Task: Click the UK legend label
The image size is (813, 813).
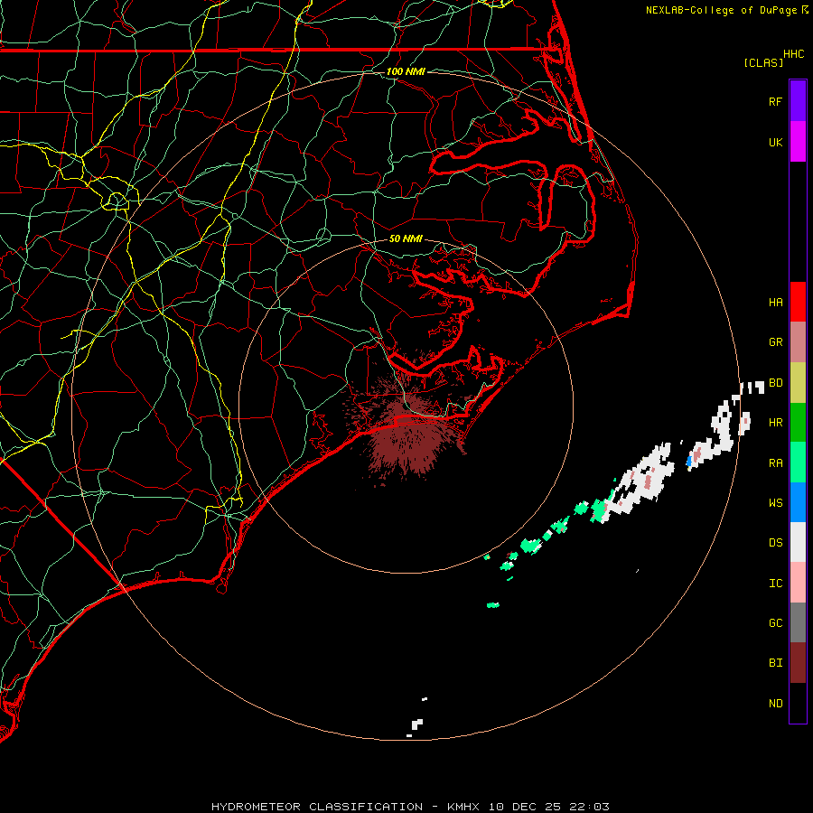Action: click(x=775, y=142)
